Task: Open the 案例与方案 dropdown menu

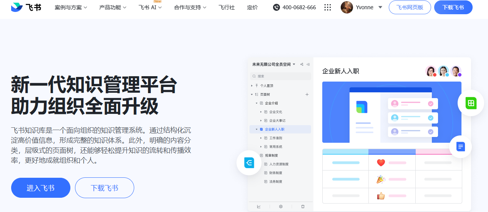Action: pyautogui.click(x=71, y=7)
